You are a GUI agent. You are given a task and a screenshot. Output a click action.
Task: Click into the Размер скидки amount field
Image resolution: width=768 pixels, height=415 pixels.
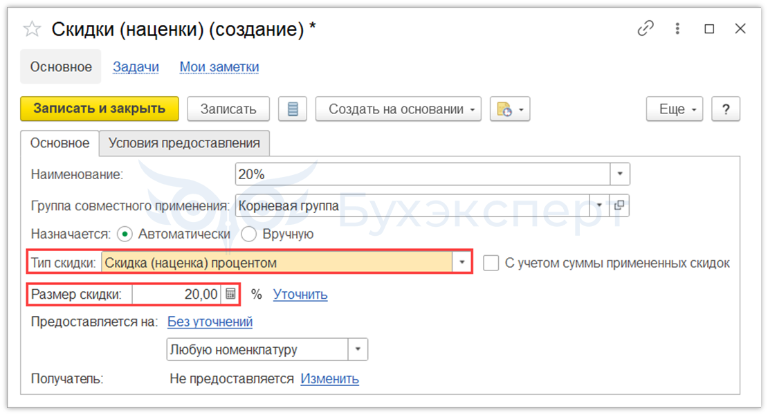point(176,295)
